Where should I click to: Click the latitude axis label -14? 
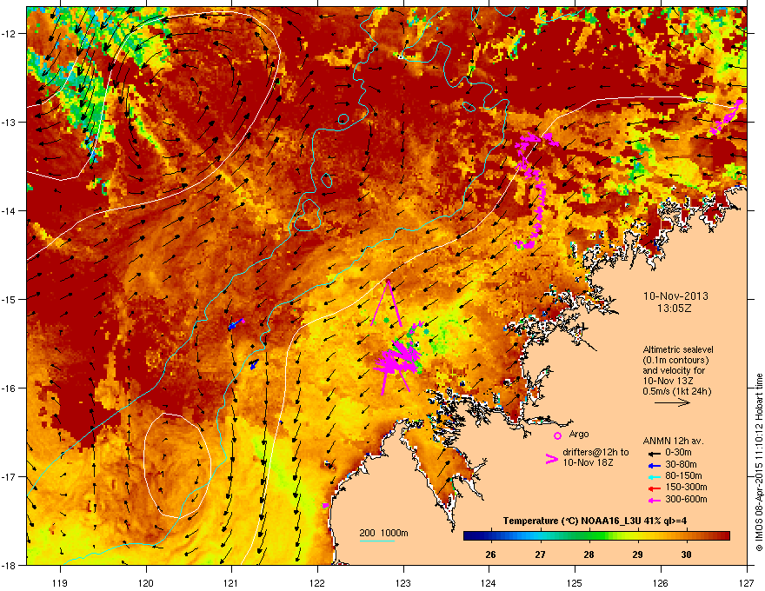9,210
